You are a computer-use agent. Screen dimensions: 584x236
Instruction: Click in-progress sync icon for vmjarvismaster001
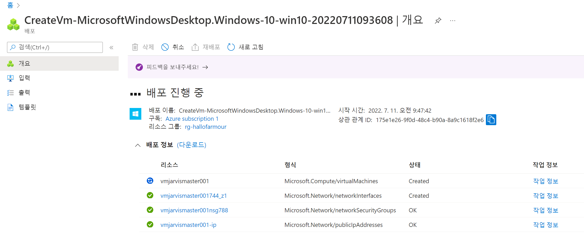[x=150, y=181]
